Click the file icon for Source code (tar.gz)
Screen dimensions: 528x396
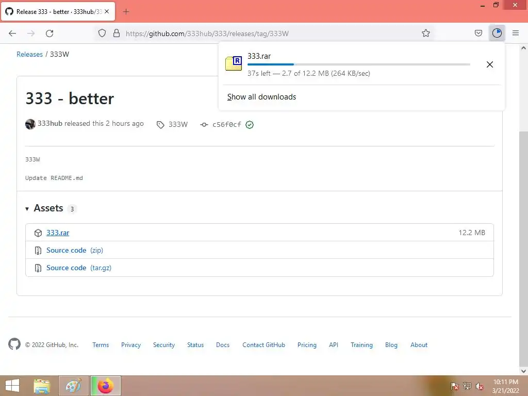[x=38, y=268]
